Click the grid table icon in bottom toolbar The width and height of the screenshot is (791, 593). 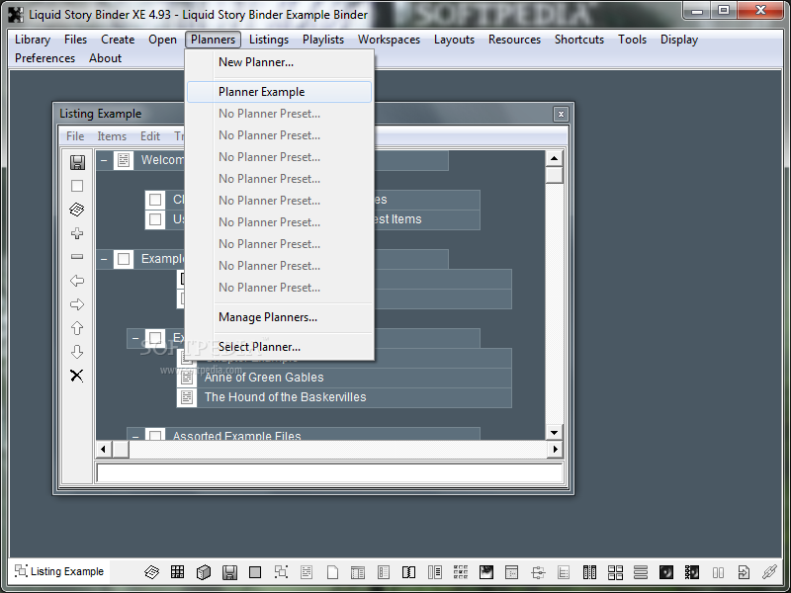tap(178, 572)
